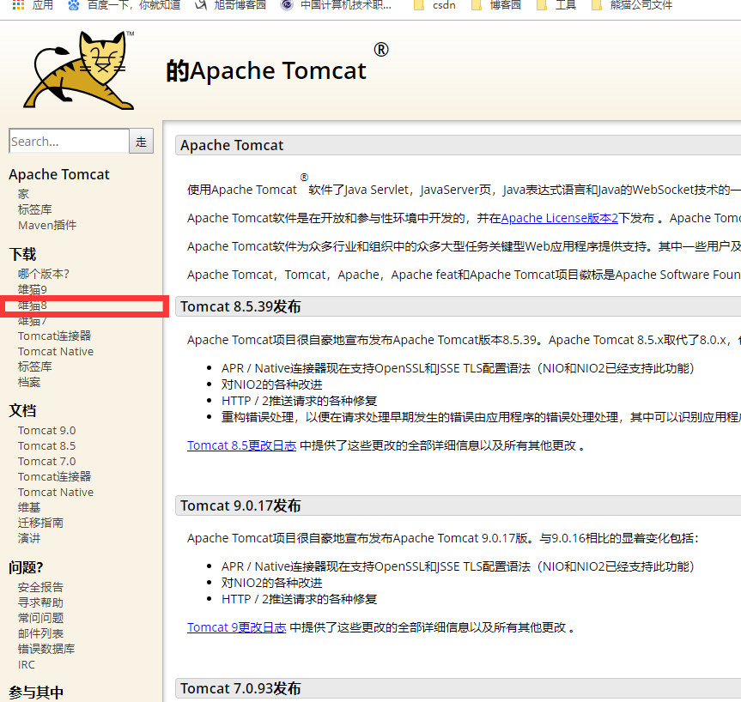Open the 旭哥博客园 bookmark

click(231, 5)
